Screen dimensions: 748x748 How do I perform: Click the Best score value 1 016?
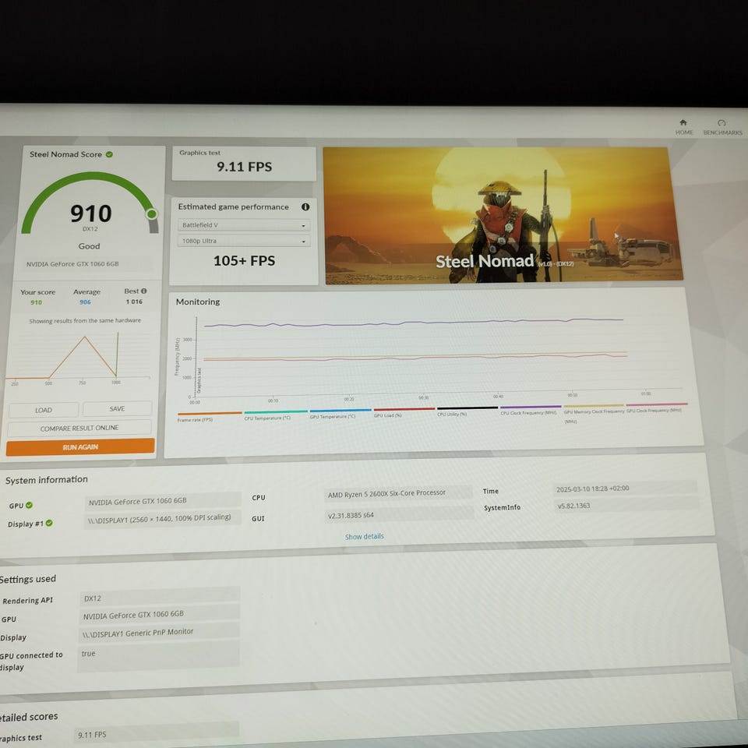point(134,302)
